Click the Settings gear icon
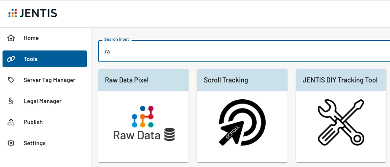 pyautogui.click(x=11, y=143)
